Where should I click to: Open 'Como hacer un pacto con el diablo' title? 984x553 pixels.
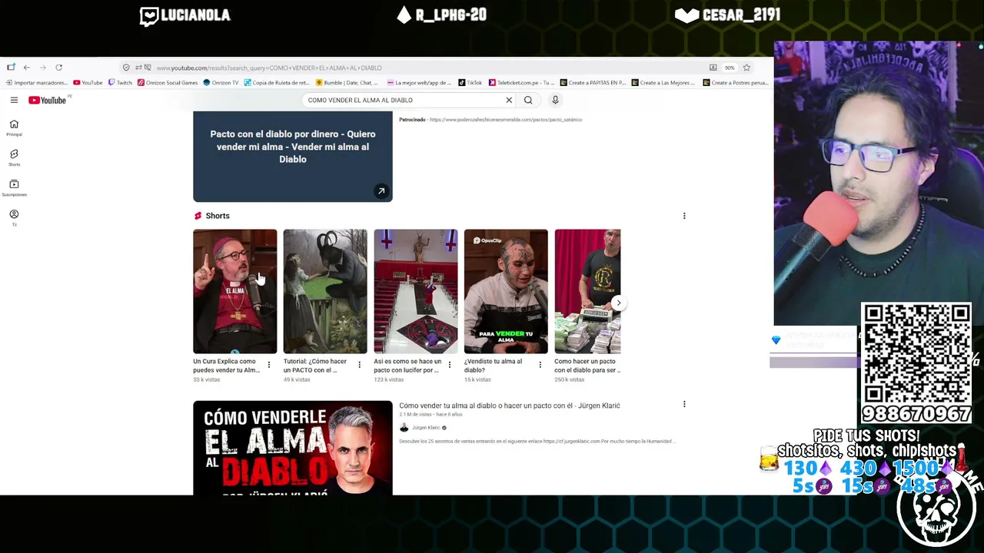(x=587, y=366)
